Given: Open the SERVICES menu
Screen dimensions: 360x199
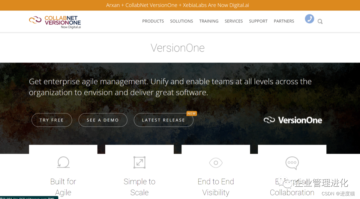Looking at the screenshot, I should pyautogui.click(x=233, y=21).
